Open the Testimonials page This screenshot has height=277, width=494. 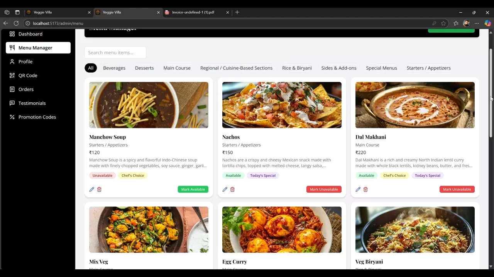(32, 103)
